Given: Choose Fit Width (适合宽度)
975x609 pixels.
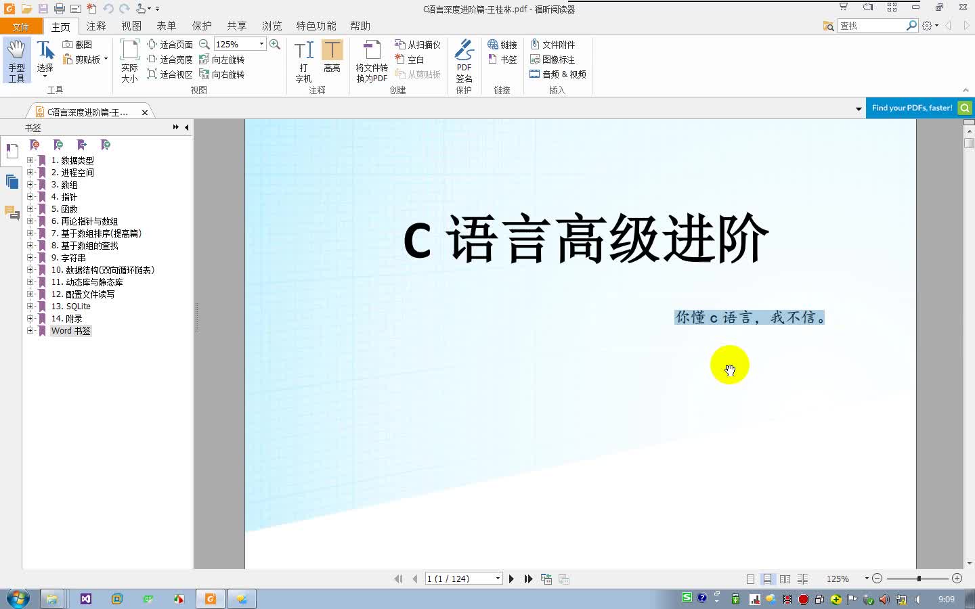Looking at the screenshot, I should coord(170,60).
